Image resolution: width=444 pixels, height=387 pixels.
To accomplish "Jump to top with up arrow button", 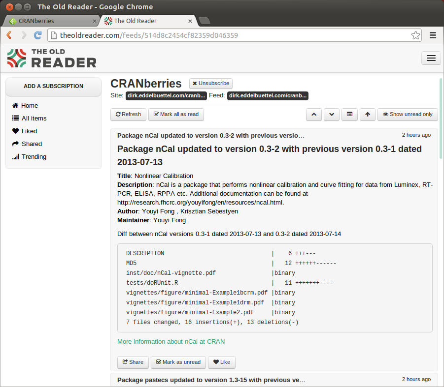I will (x=368, y=115).
